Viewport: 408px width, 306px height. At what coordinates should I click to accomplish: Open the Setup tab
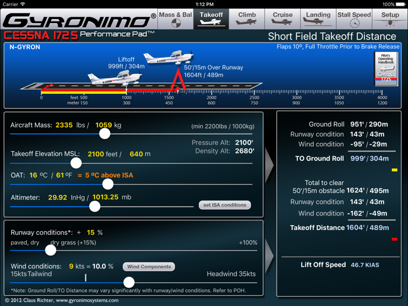(390, 19)
